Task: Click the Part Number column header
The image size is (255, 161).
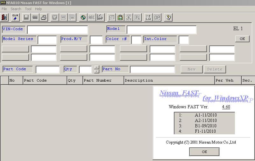Action: pos(103,81)
